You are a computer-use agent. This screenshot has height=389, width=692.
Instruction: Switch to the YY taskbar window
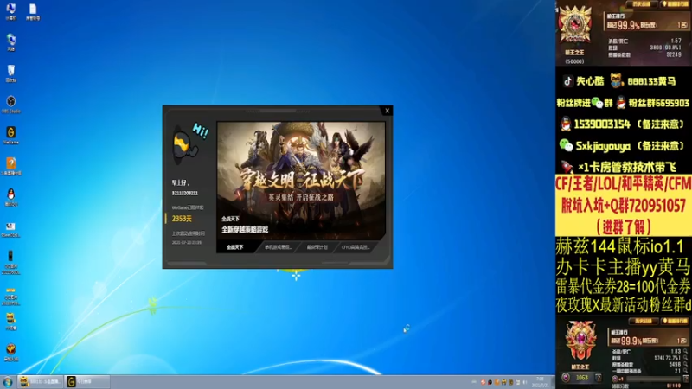pos(41,381)
